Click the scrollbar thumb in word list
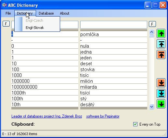168x138 pixels. (x=151, y=36)
